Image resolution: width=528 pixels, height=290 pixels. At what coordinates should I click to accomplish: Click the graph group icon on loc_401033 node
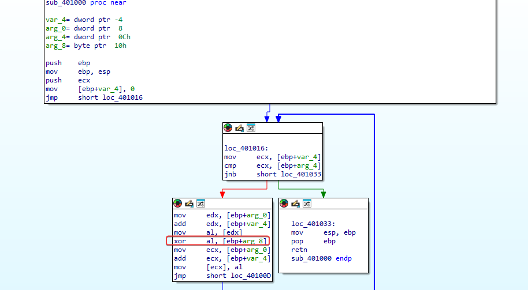point(307,204)
